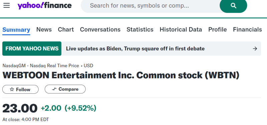Viewport: 267px width, 125px height.
Task: Click the arrows icon in Compare
Action: point(54,89)
